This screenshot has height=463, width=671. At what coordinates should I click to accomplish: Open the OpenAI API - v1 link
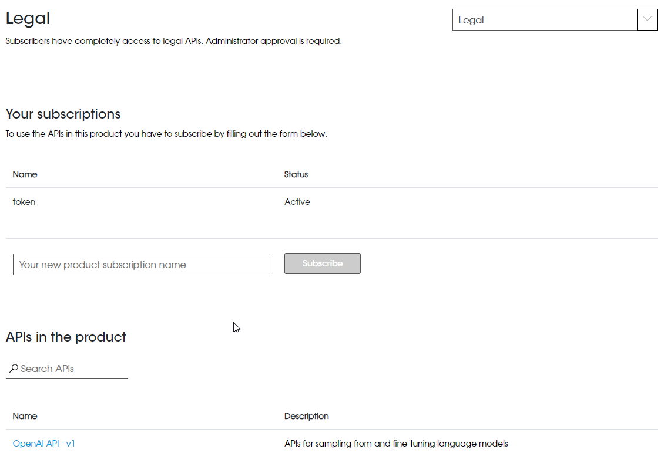point(44,444)
